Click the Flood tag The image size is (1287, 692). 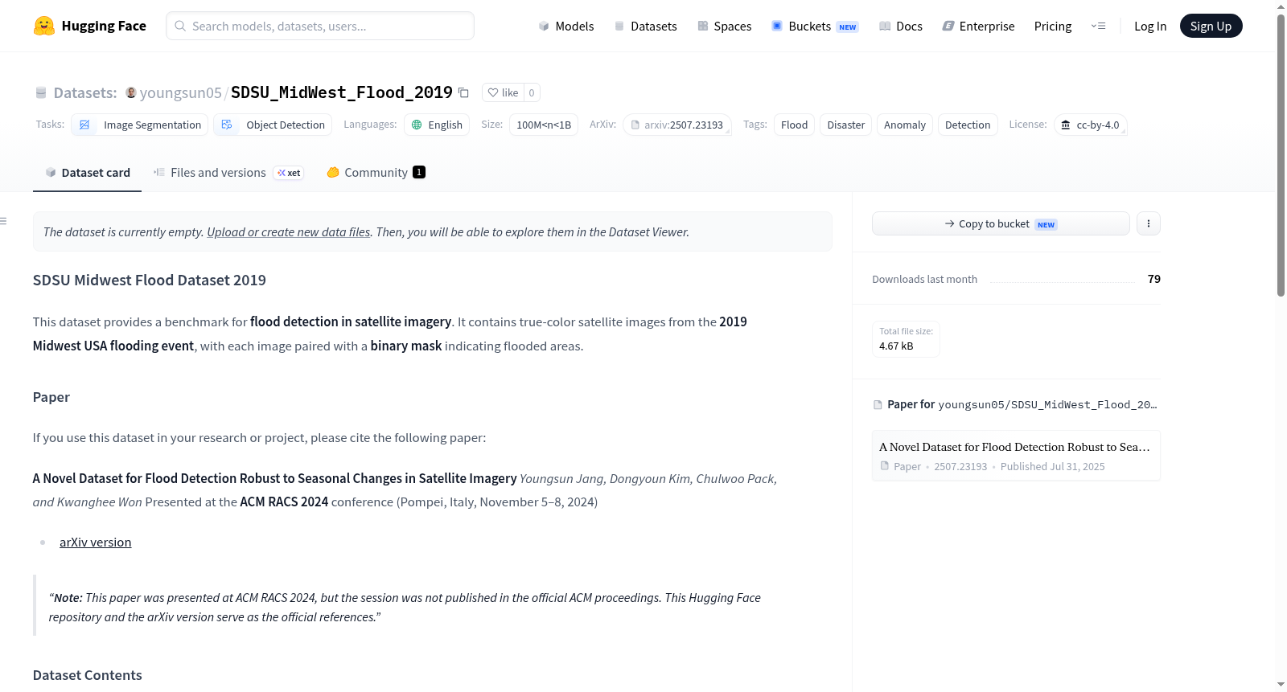coord(794,125)
